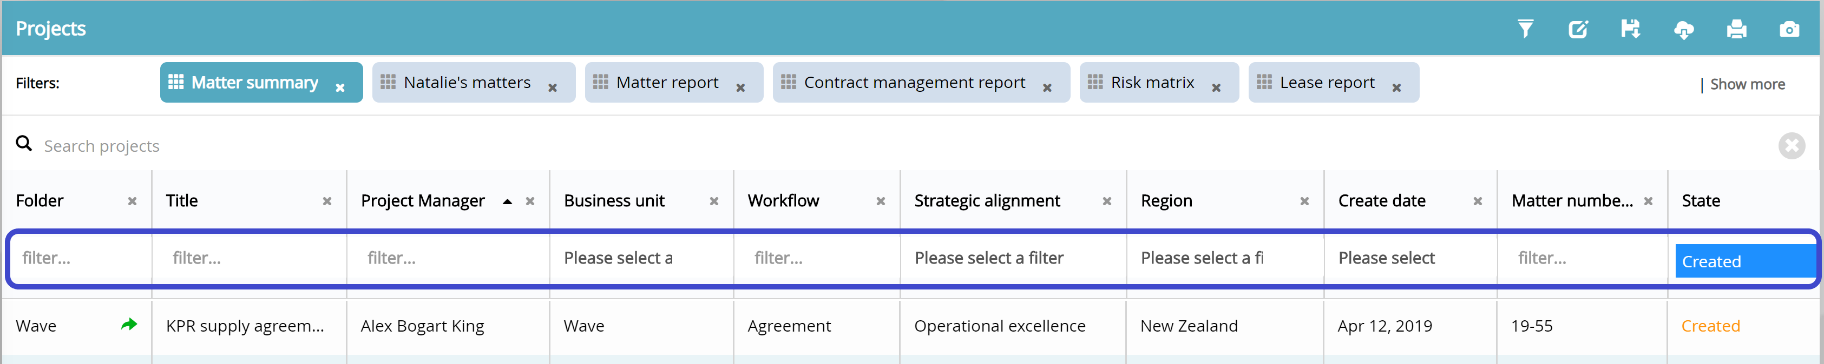1824x364 pixels.
Task: Click the cloud download icon
Action: point(1683,30)
